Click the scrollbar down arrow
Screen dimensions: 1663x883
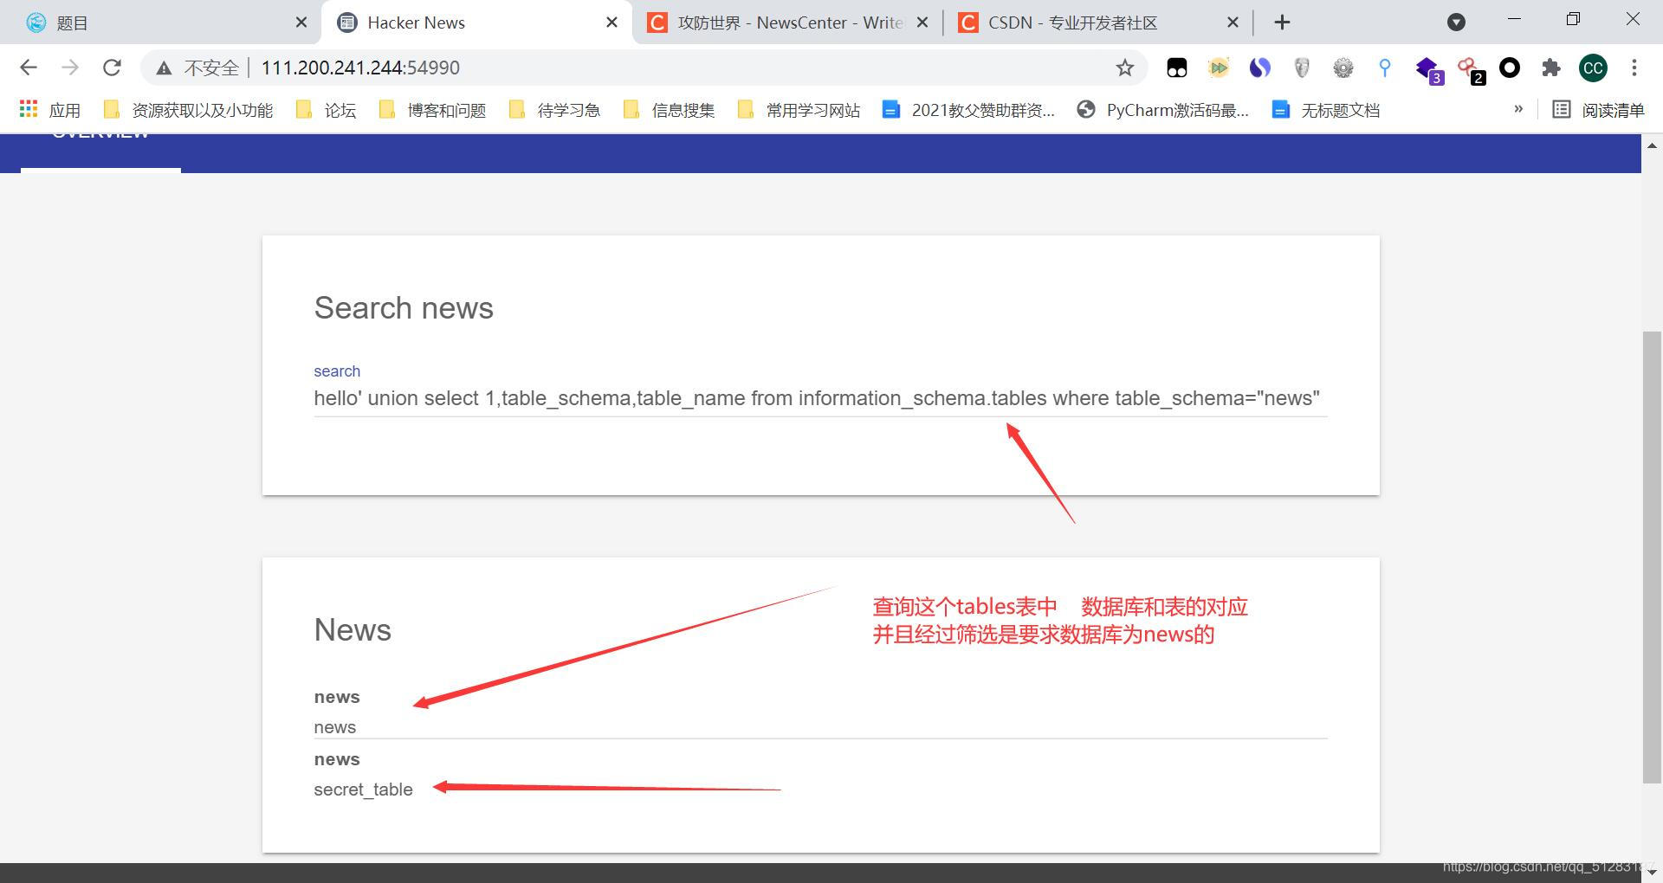point(1653,873)
